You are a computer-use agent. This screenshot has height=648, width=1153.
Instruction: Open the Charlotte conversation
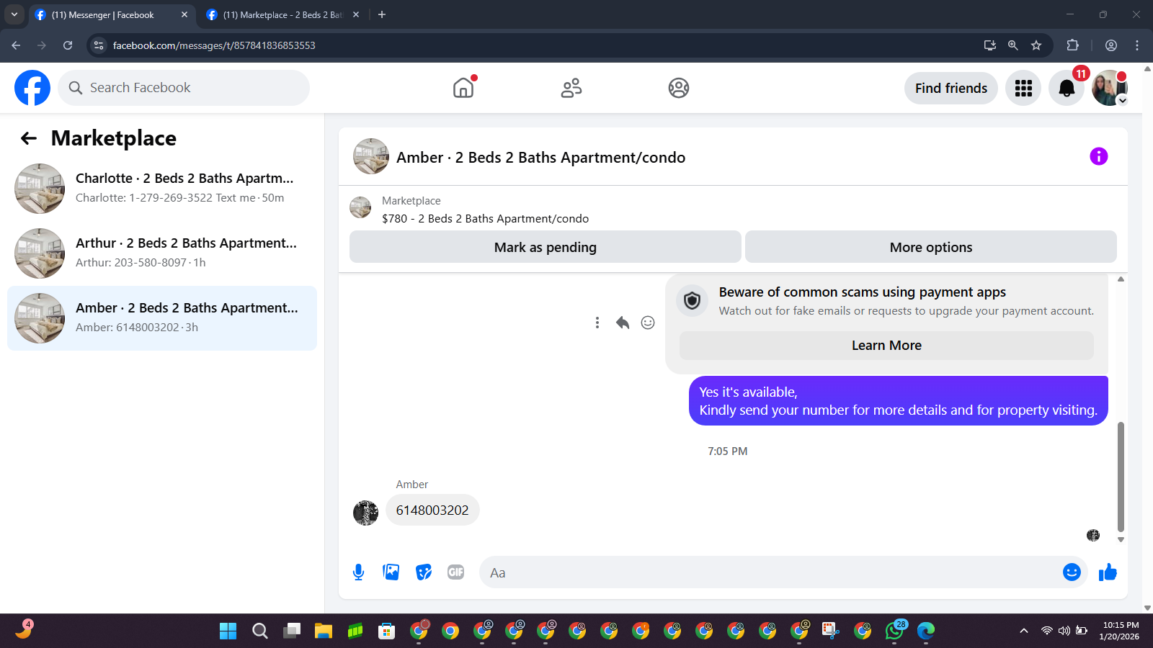(162, 189)
